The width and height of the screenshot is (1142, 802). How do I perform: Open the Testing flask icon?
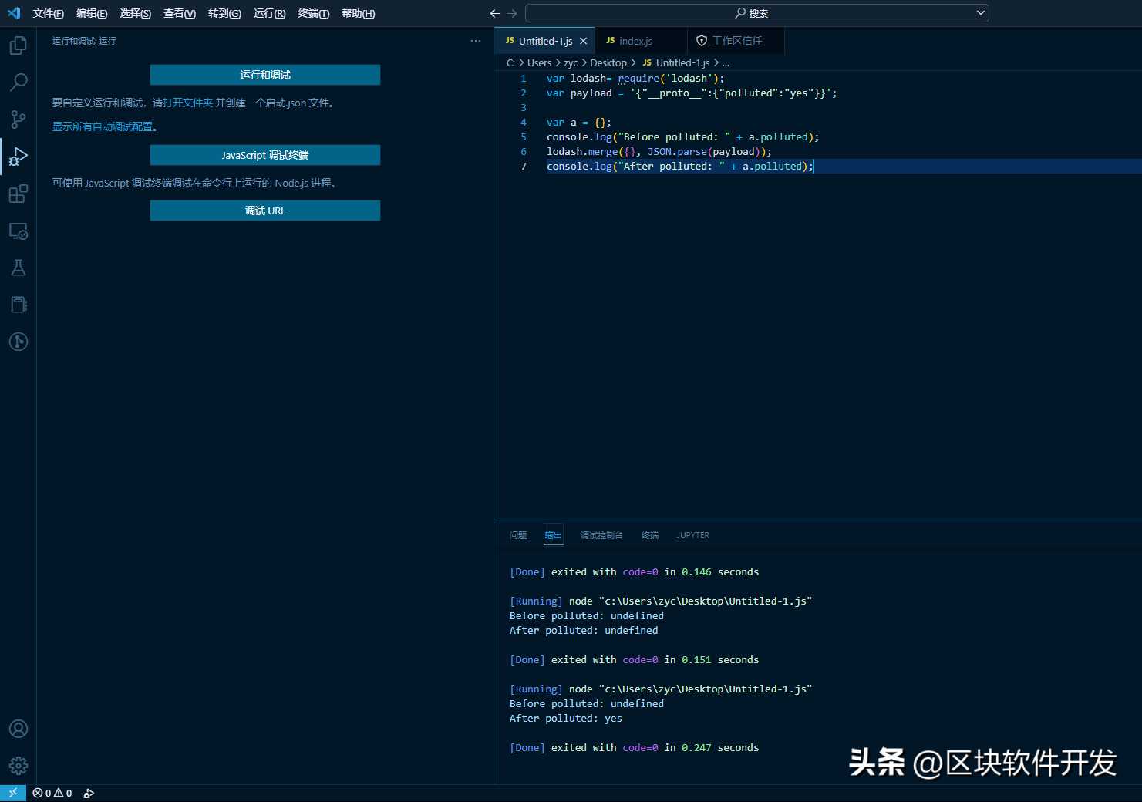click(x=19, y=268)
